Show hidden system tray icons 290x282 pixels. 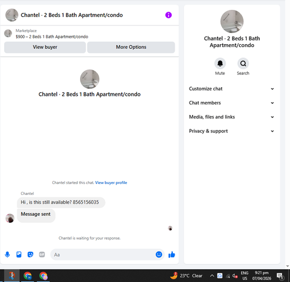pyautogui.click(x=212, y=276)
